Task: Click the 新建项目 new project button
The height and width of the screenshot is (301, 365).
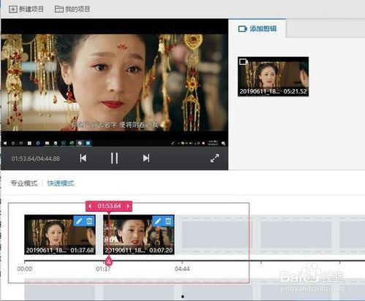Action: tap(26, 9)
